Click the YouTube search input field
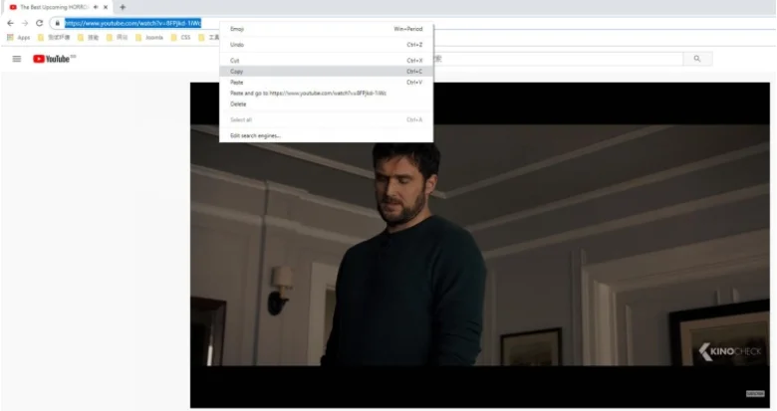This screenshot has height=411, width=777. (x=558, y=59)
